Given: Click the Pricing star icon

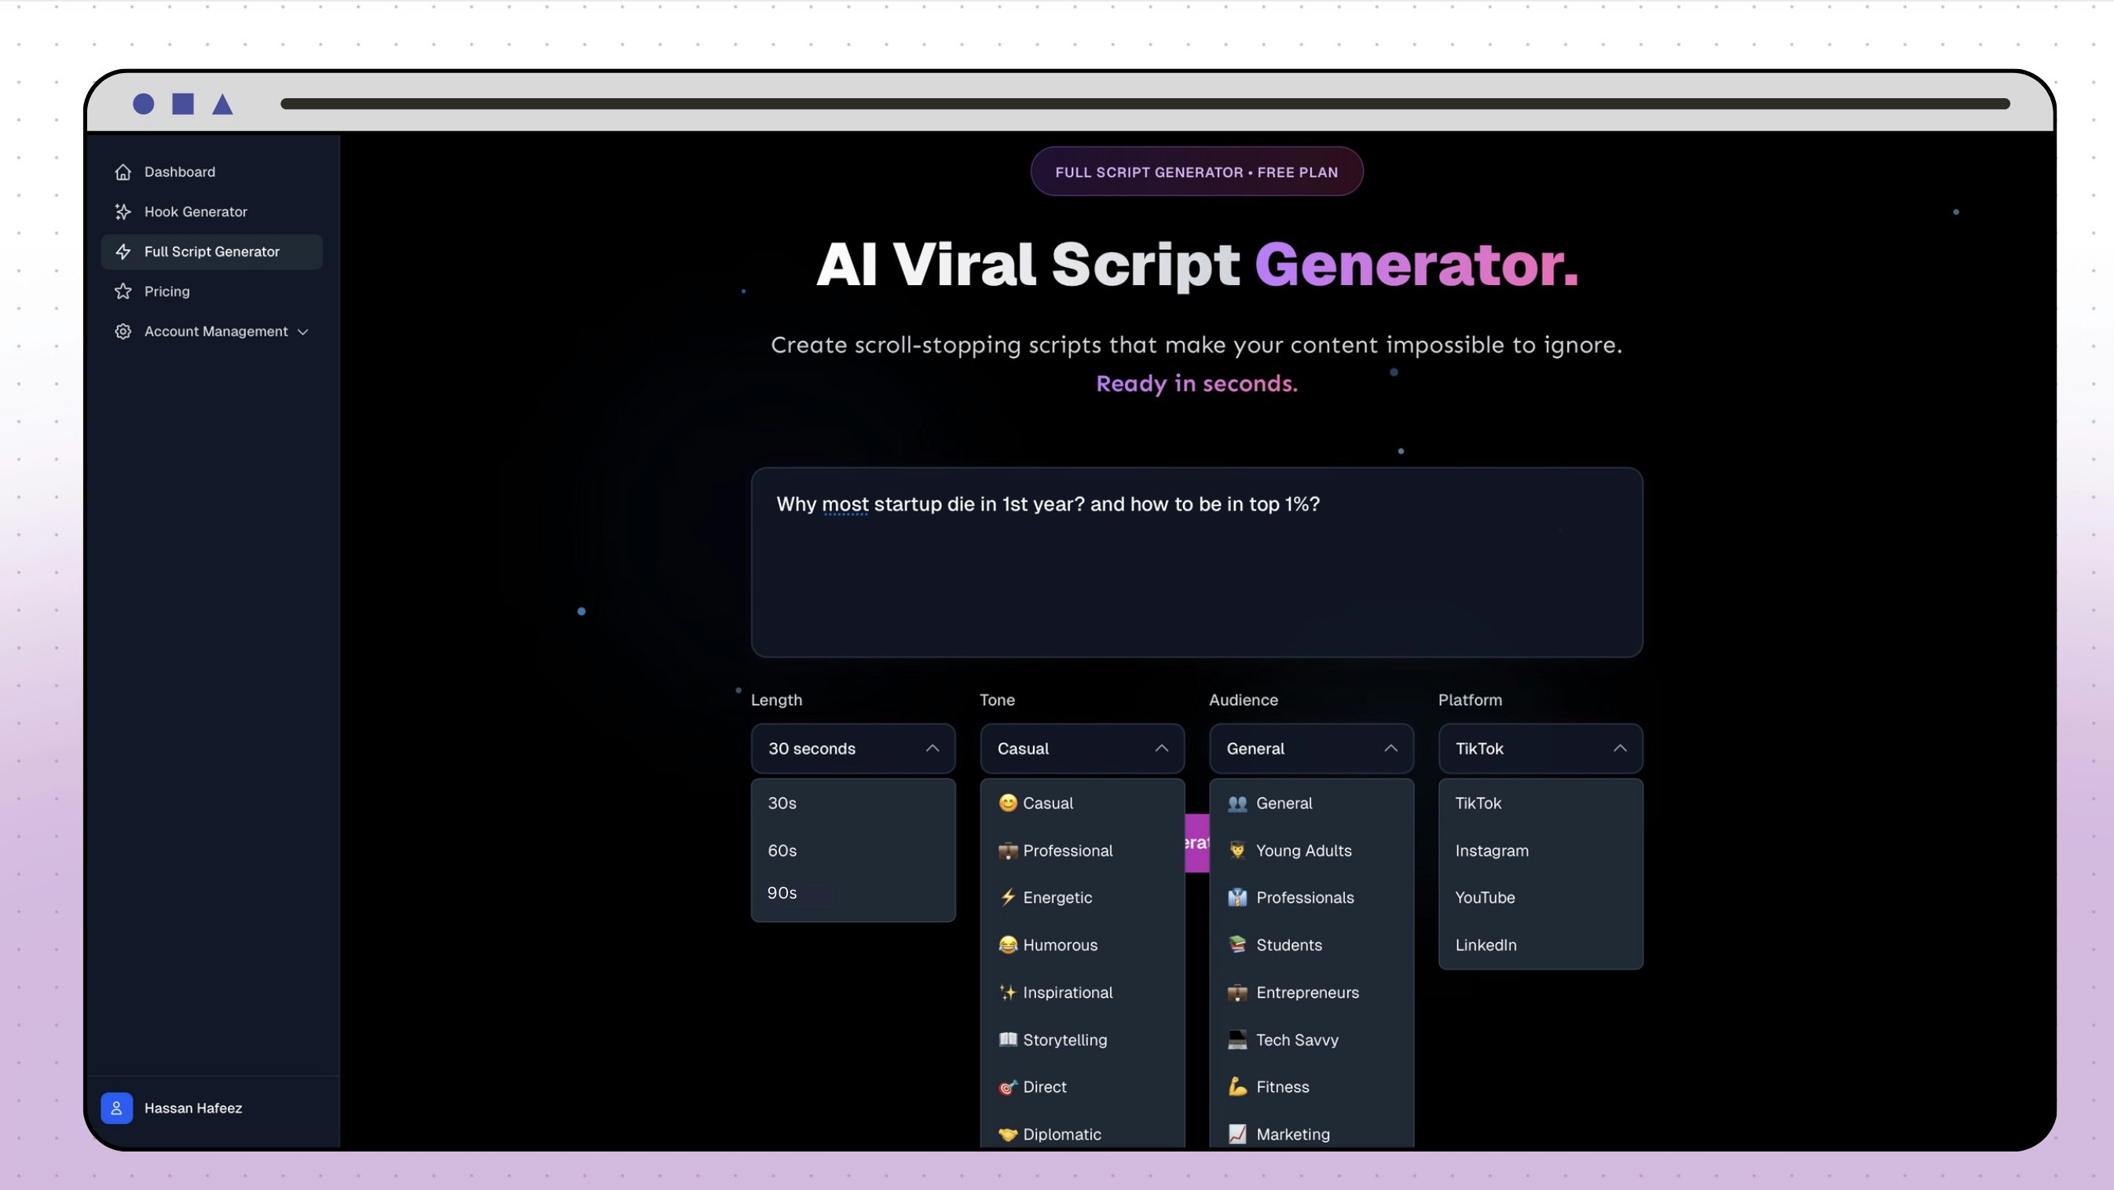Looking at the screenshot, I should click(x=123, y=291).
